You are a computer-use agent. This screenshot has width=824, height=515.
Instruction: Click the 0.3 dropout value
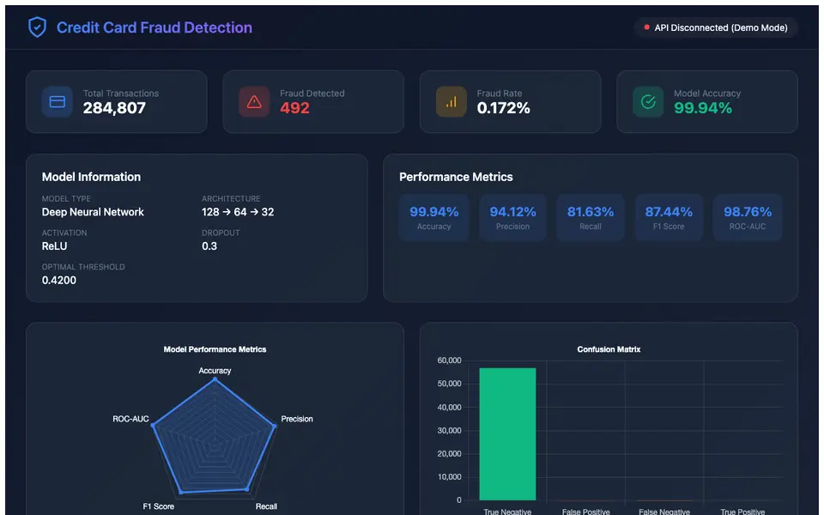coord(209,246)
